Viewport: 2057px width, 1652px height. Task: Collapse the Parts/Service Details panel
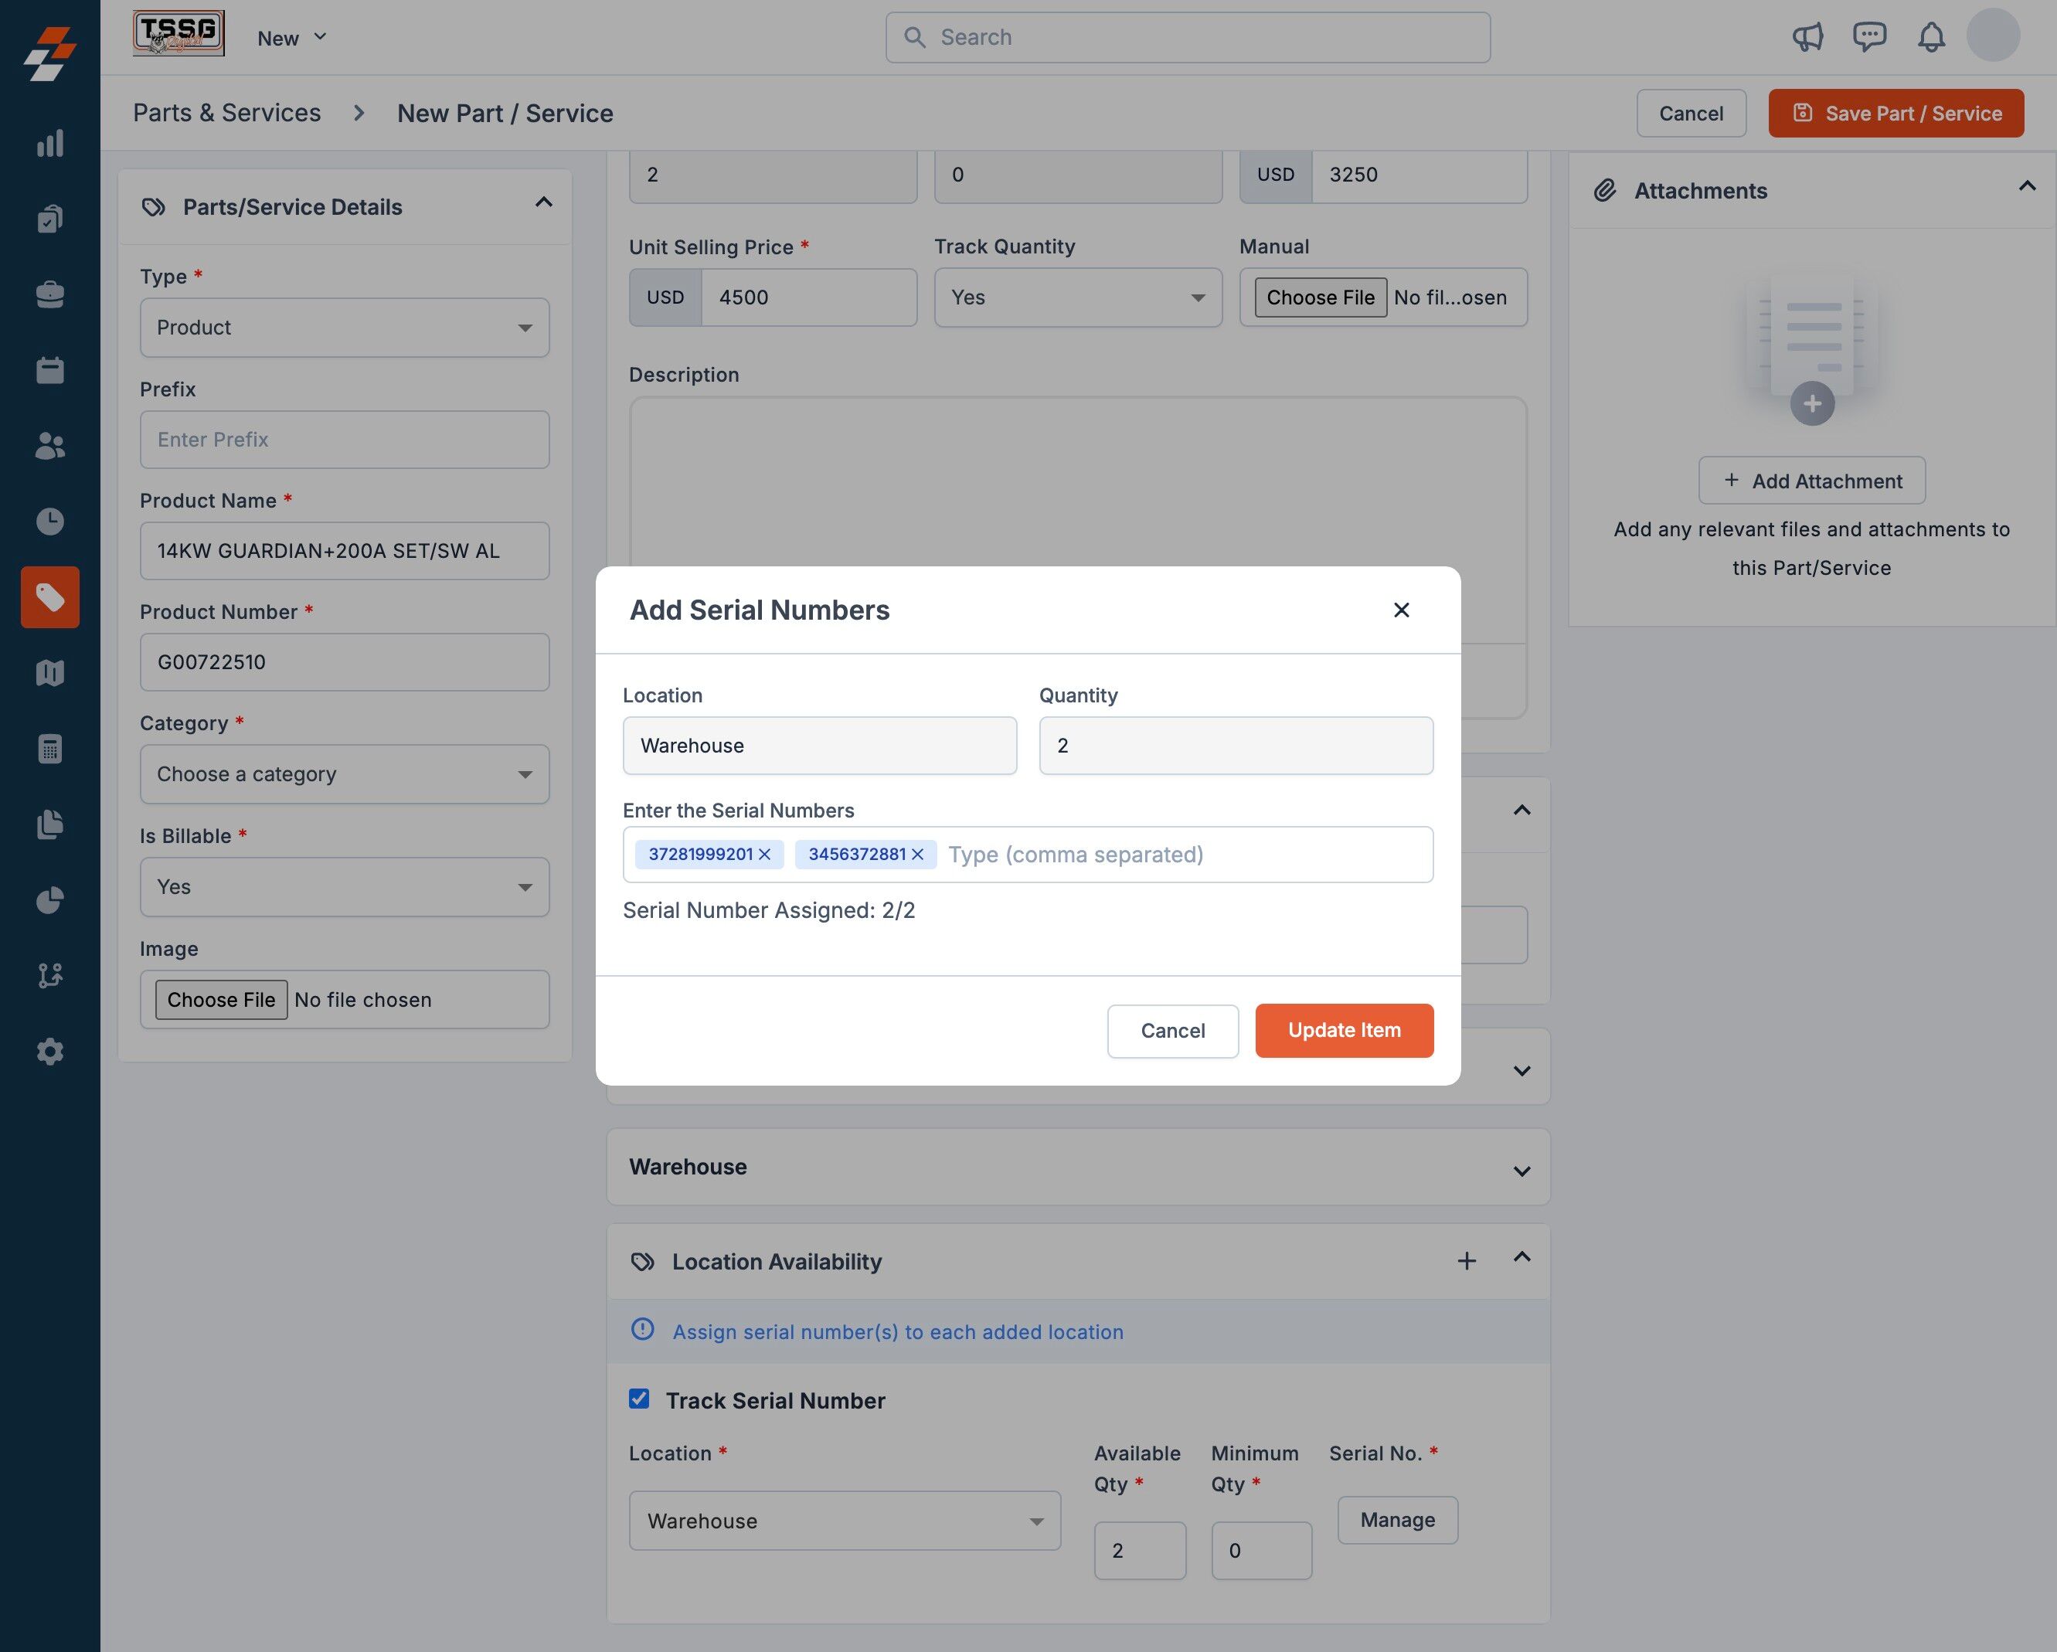point(544,202)
